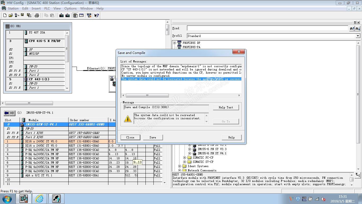Open the Station menu

coord(13,8)
